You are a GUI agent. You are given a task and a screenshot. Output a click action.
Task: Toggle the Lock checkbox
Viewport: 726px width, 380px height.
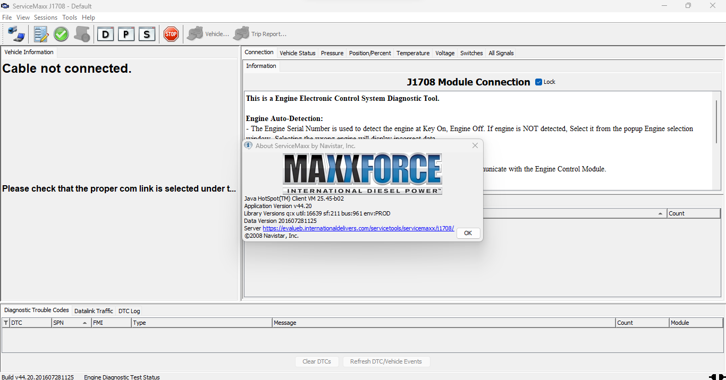click(538, 82)
